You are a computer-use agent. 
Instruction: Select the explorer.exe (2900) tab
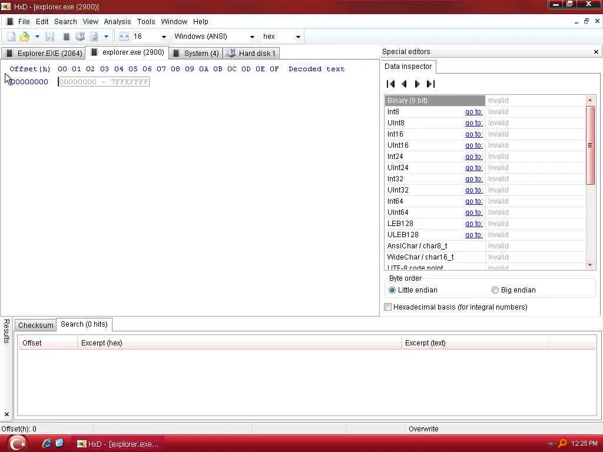click(x=127, y=52)
